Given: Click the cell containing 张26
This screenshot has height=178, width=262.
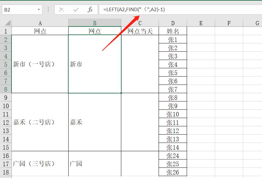Looking at the screenshot, I should 173,172.
